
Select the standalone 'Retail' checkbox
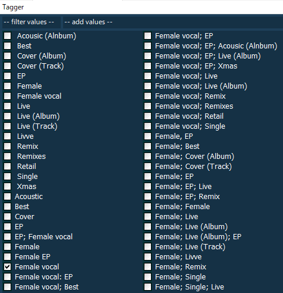[8, 166]
